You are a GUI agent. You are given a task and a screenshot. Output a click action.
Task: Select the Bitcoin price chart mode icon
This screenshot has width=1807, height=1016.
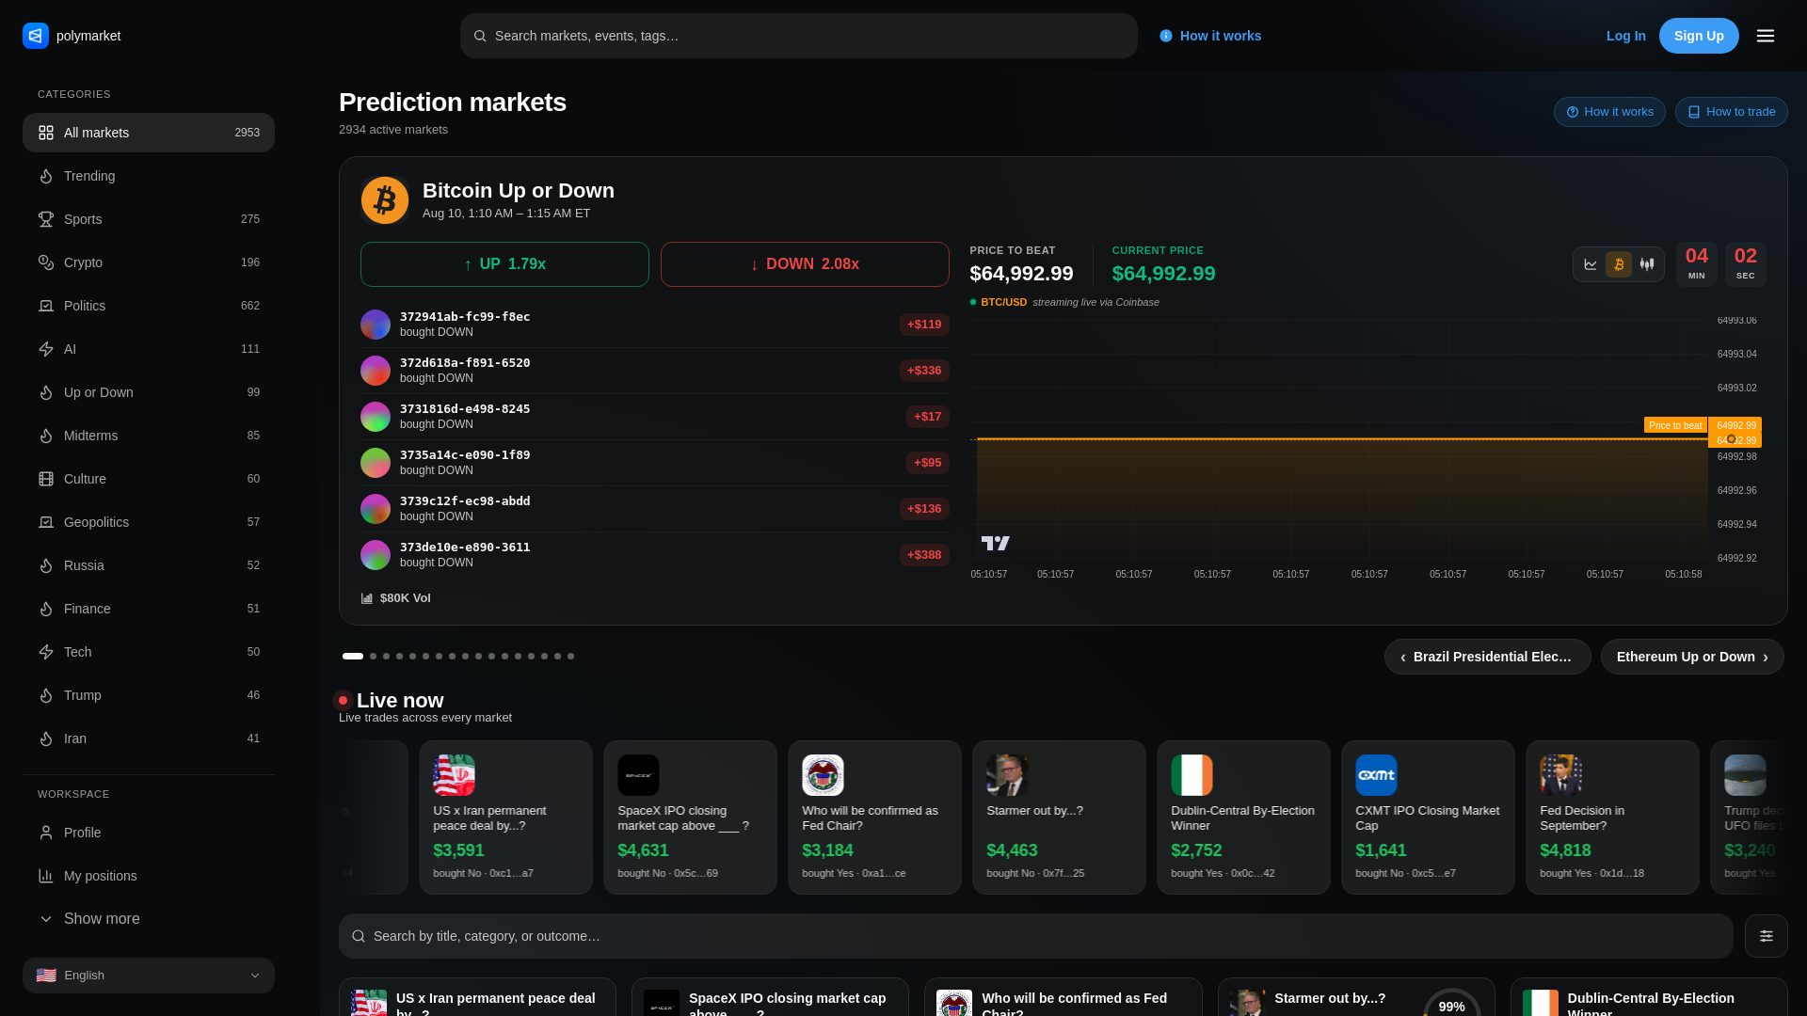click(1619, 264)
